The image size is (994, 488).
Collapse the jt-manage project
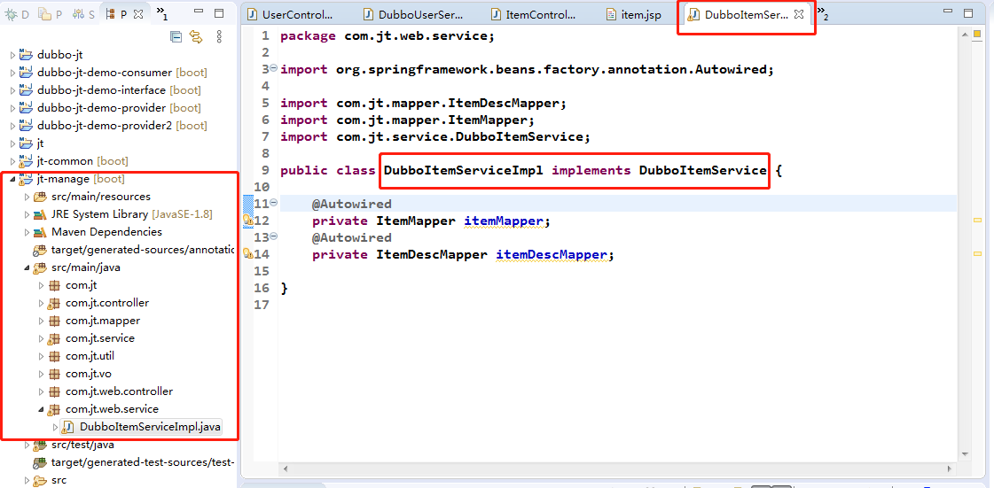[x=12, y=179]
